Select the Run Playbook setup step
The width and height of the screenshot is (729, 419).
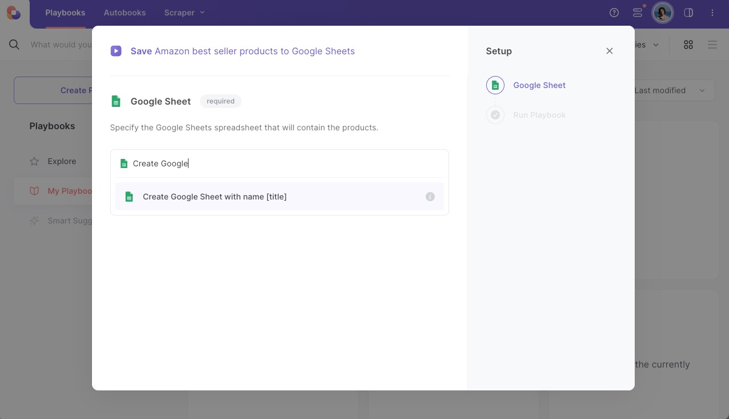526,115
